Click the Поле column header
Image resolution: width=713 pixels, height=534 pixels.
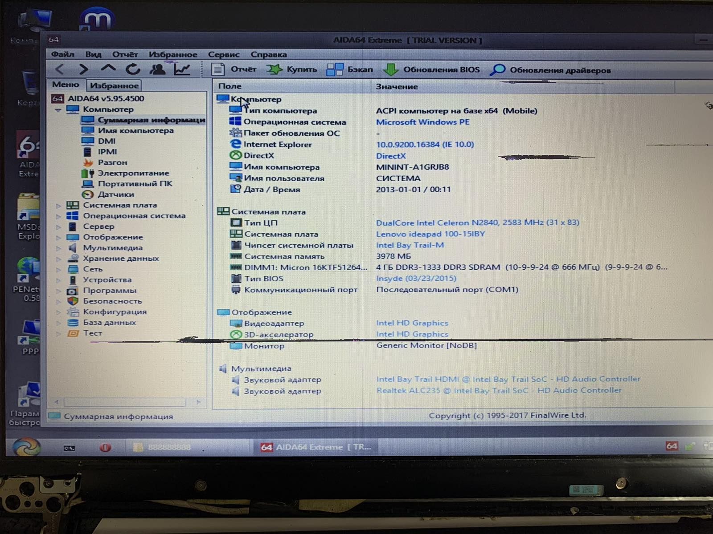(x=292, y=86)
